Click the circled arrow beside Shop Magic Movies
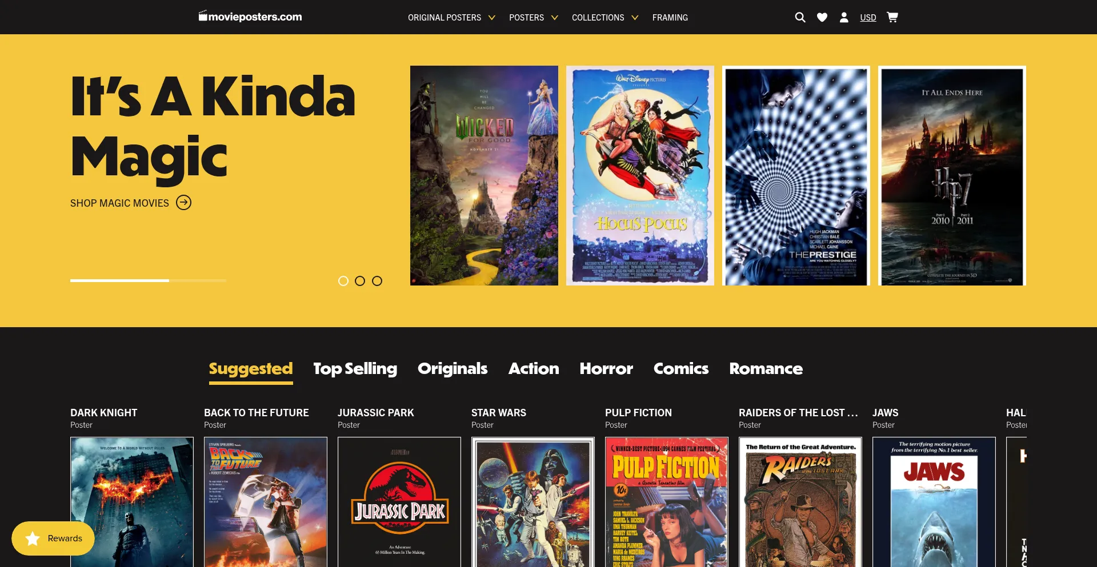The width and height of the screenshot is (1097, 567). click(x=183, y=203)
